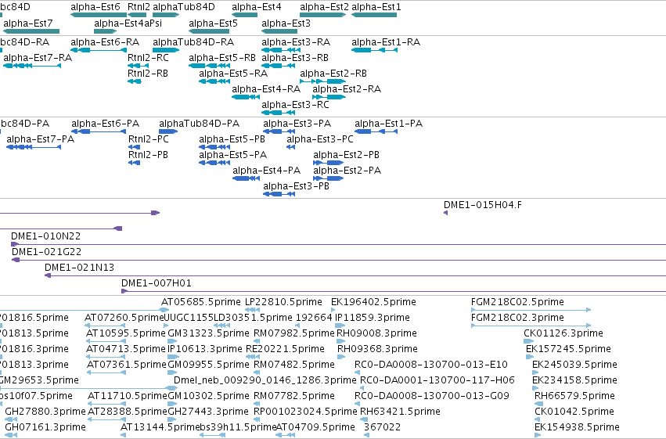Click the FGM218C02.5prime EST label
666x439 pixels.
click(517, 302)
